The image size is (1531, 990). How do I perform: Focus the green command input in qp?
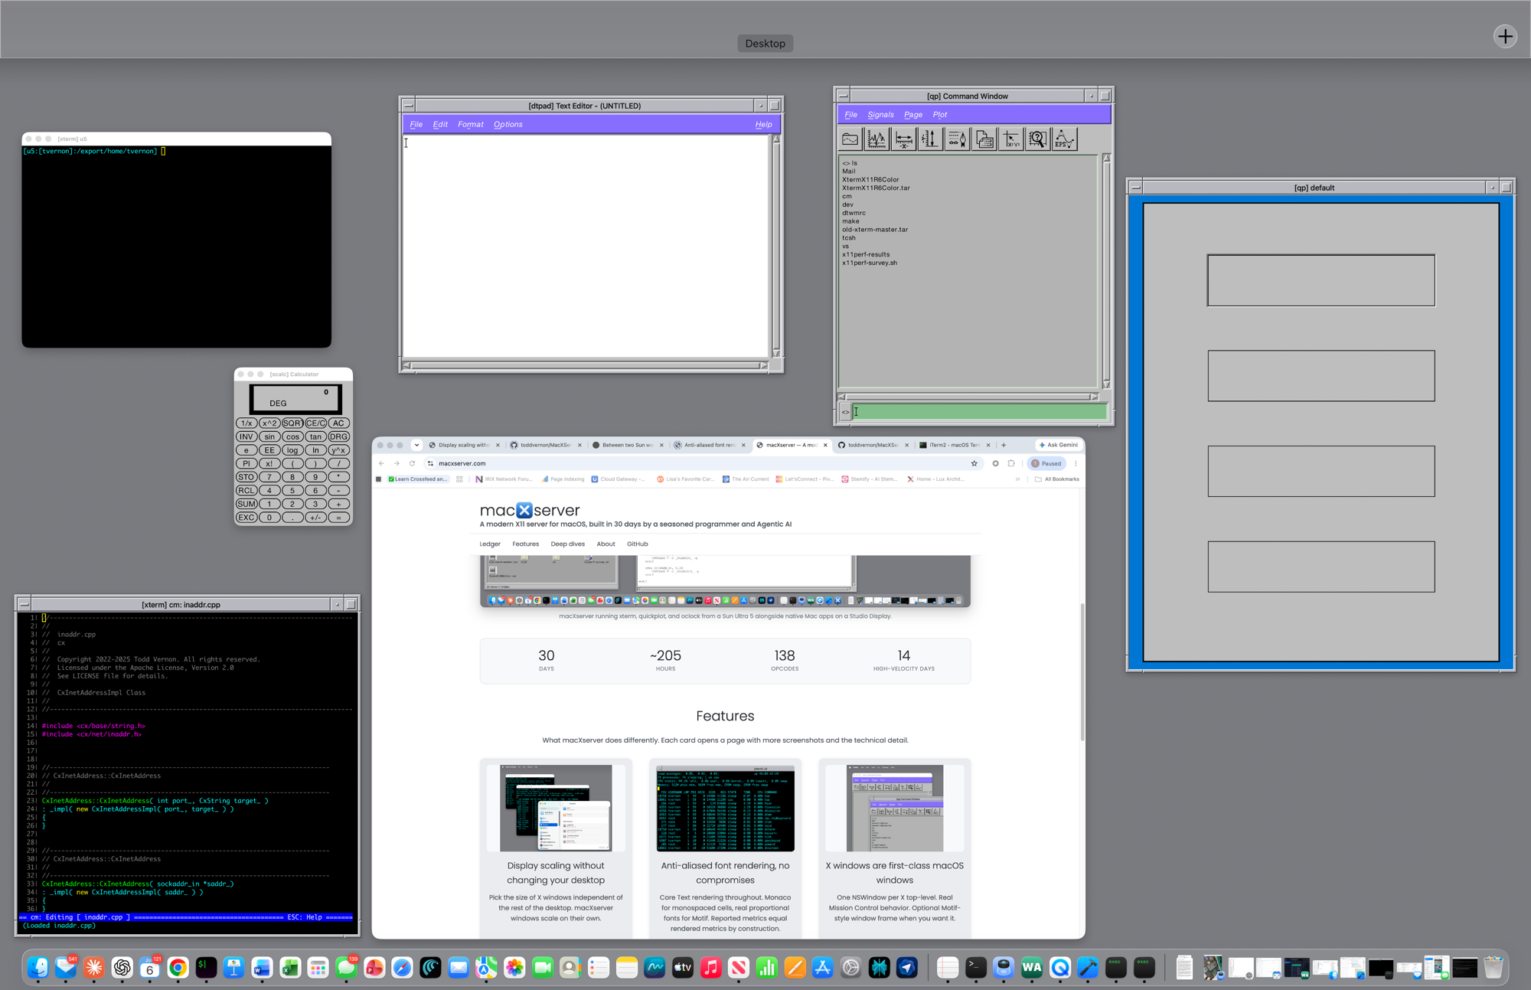pyautogui.click(x=979, y=412)
